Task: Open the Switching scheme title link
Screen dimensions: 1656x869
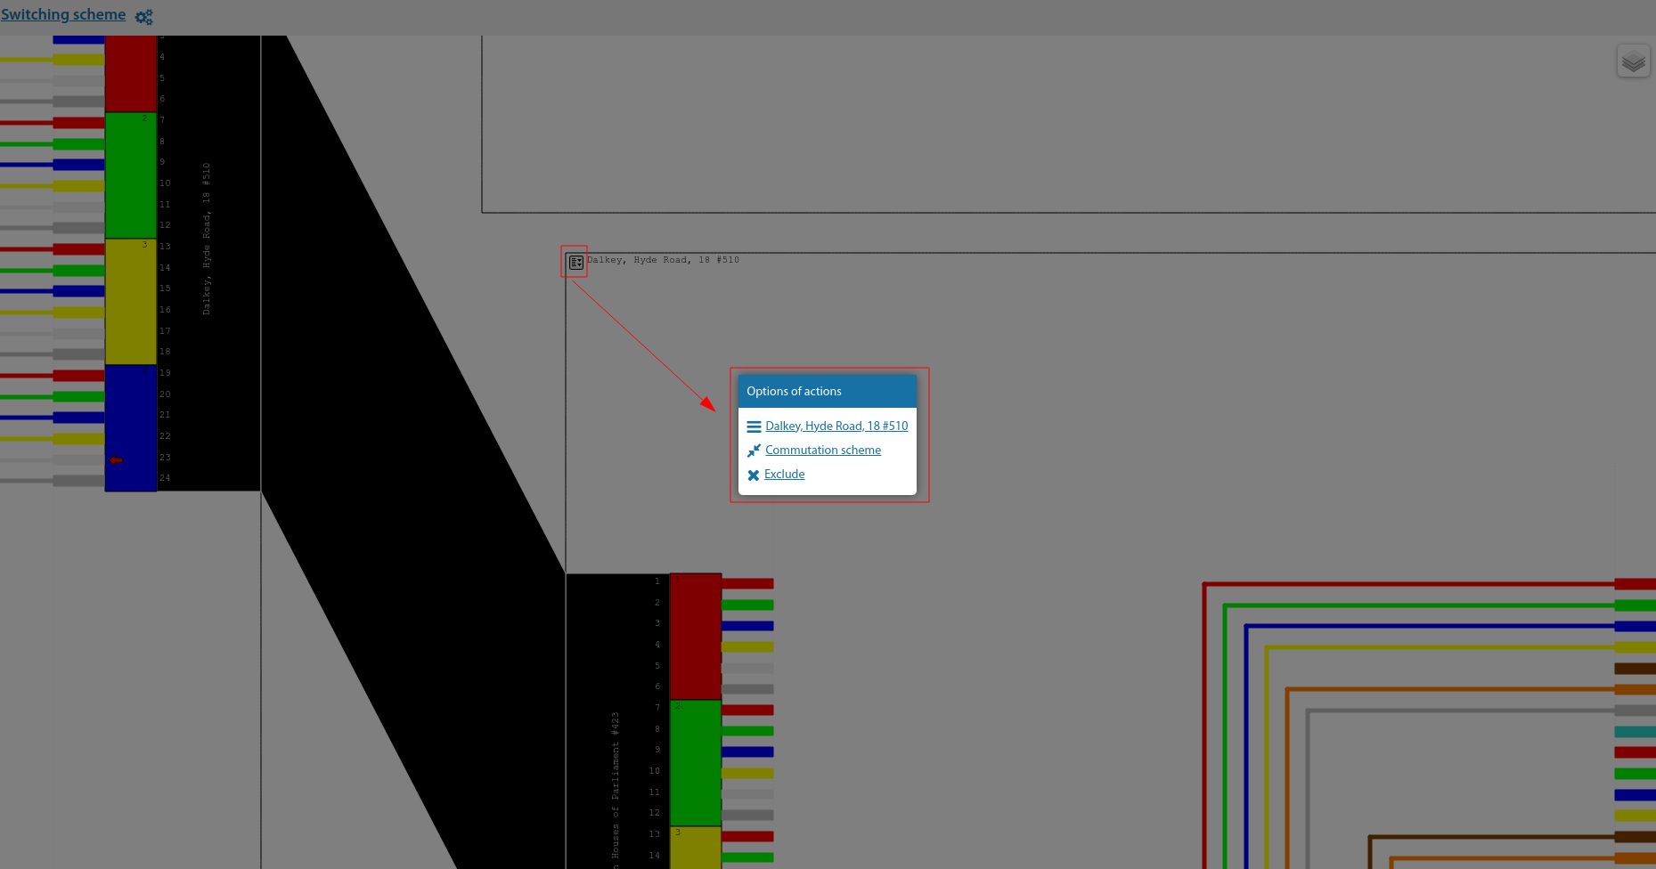Action: pyautogui.click(x=63, y=15)
